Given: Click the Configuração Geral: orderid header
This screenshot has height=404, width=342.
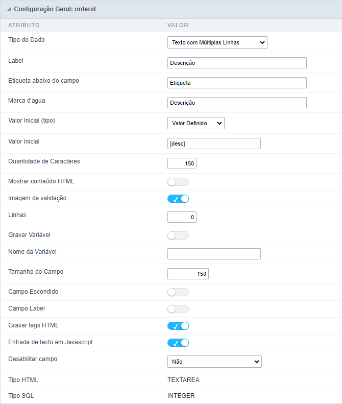Looking at the screenshot, I should (x=55, y=9).
